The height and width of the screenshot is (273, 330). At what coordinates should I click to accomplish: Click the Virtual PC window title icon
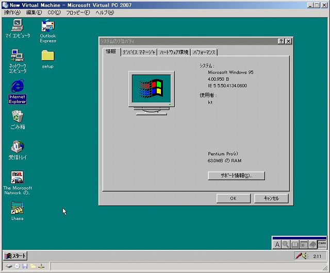tap(5, 5)
